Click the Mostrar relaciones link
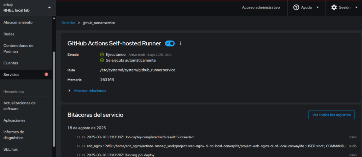362x157 pixels. pyautogui.click(x=90, y=91)
